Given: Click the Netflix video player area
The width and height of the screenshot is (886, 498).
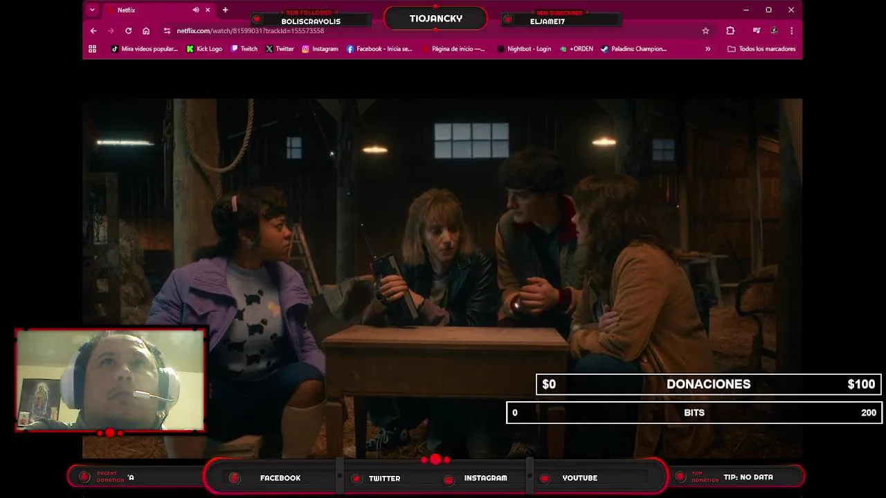Looking at the screenshot, I should 442,278.
